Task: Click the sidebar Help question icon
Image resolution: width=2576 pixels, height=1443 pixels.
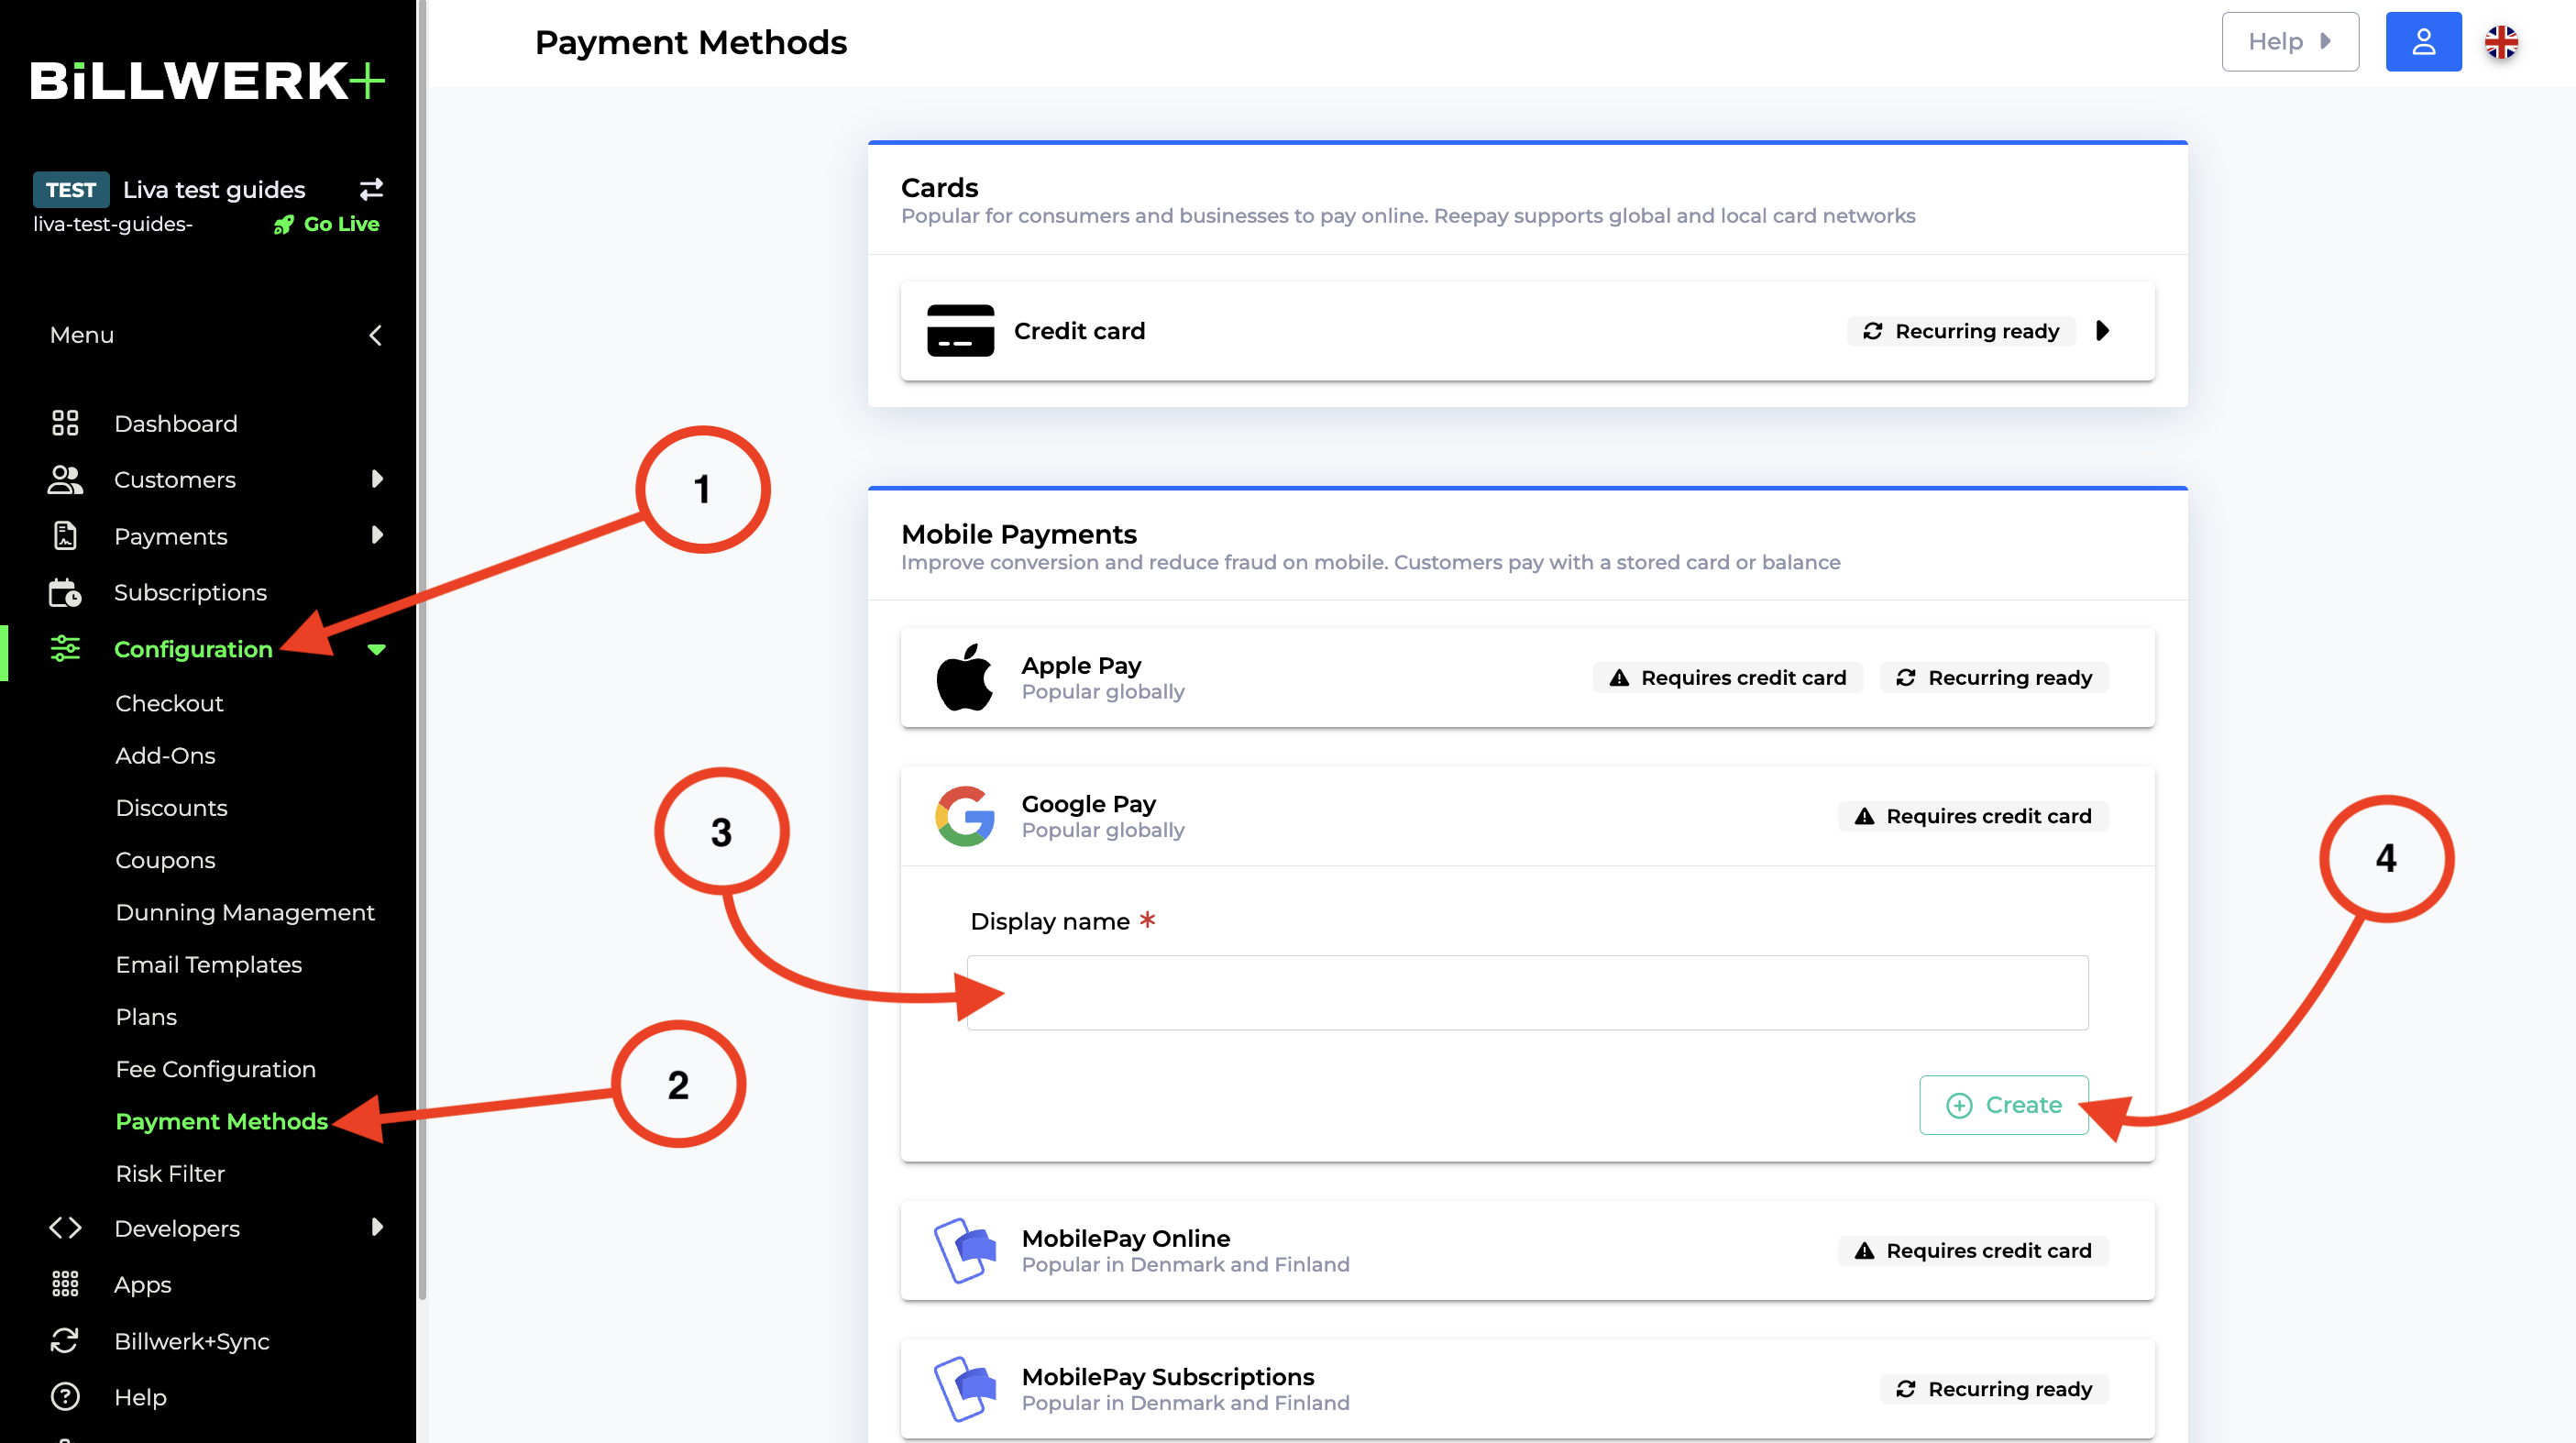Action: [x=65, y=1396]
